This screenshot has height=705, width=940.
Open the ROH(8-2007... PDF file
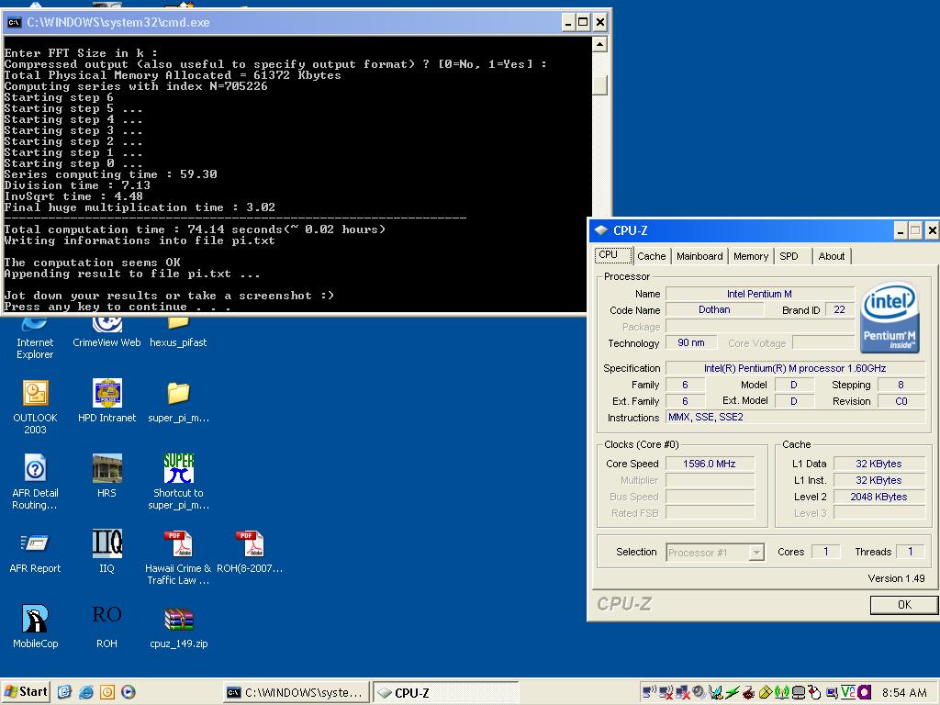click(250, 552)
